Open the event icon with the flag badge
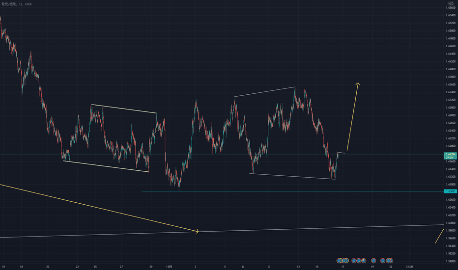The height and width of the screenshot is (270, 458). click(364, 261)
